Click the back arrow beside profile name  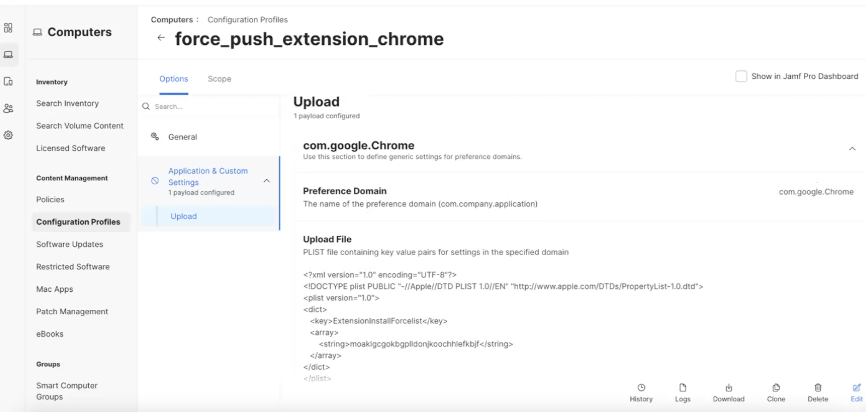click(161, 38)
